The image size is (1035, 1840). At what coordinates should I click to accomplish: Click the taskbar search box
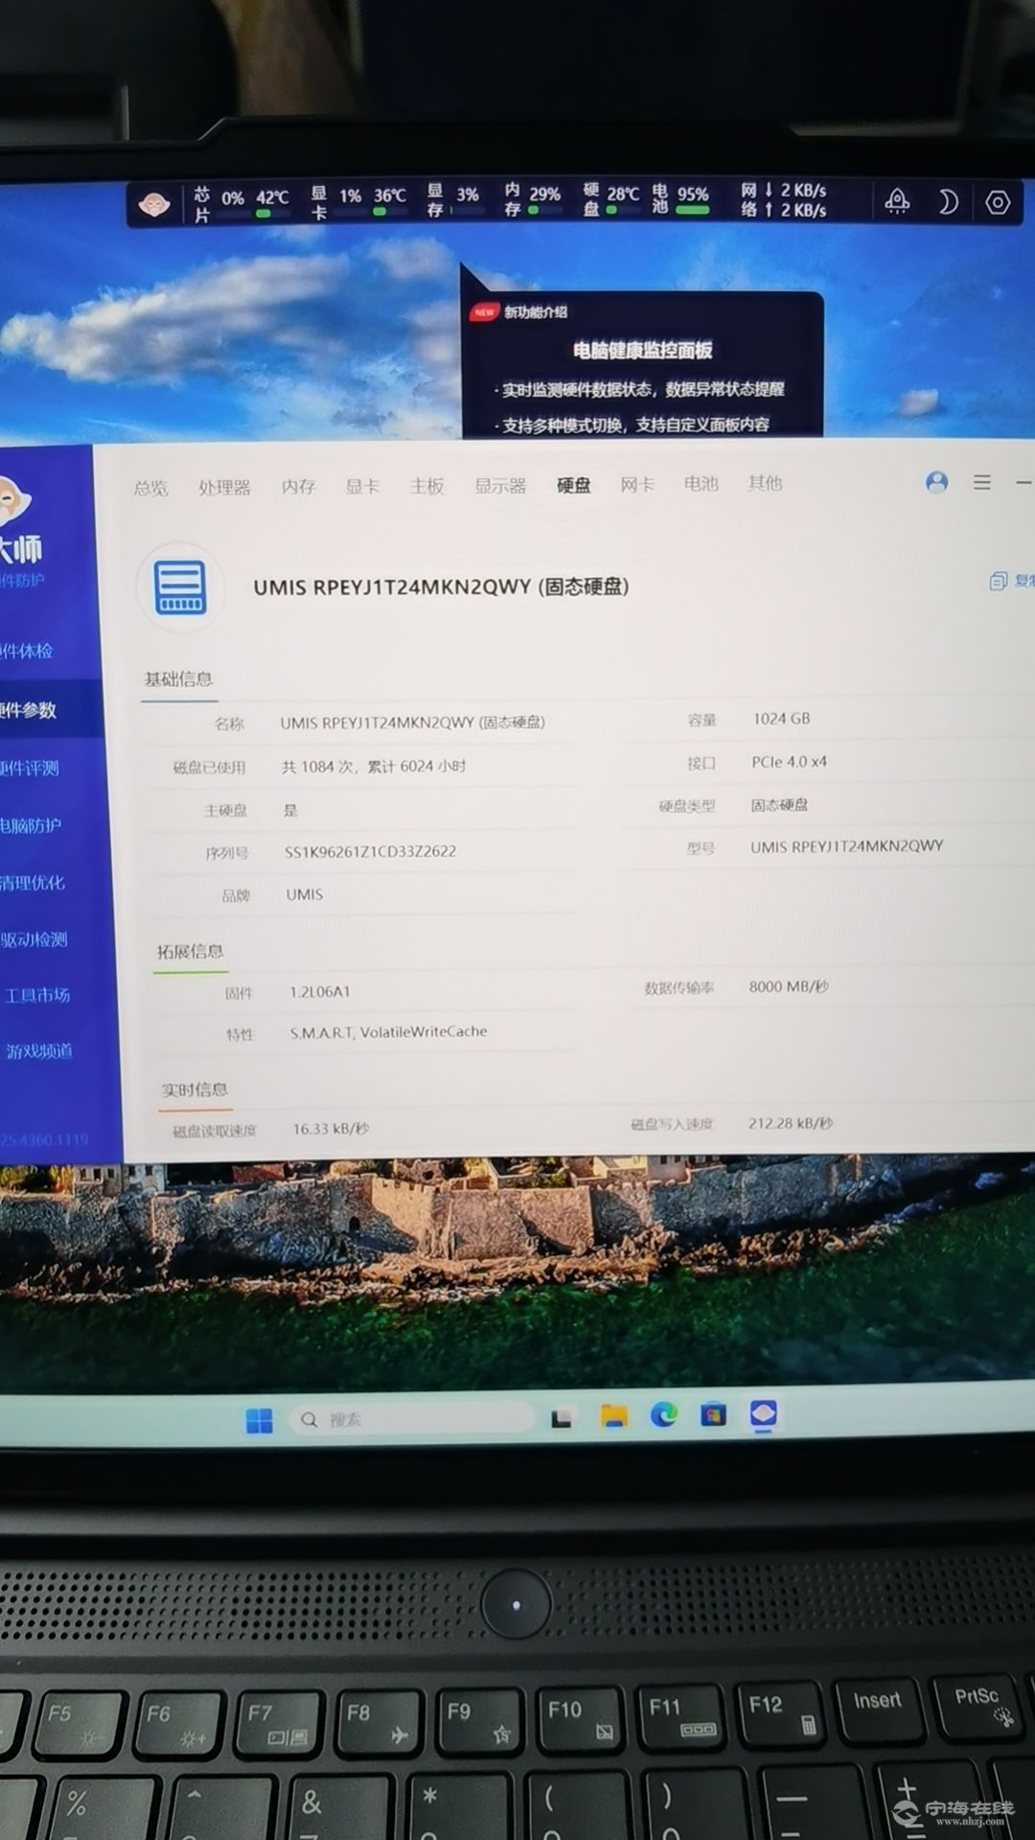coord(412,1419)
